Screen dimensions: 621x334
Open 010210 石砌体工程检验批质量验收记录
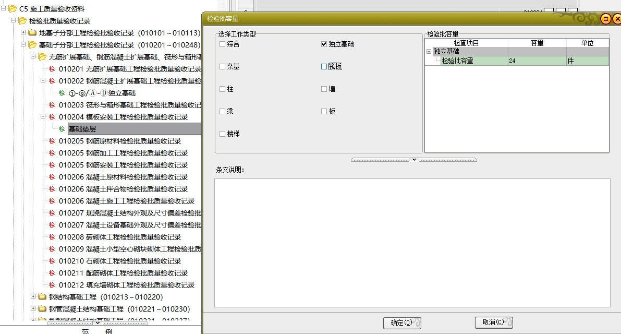click(x=120, y=261)
